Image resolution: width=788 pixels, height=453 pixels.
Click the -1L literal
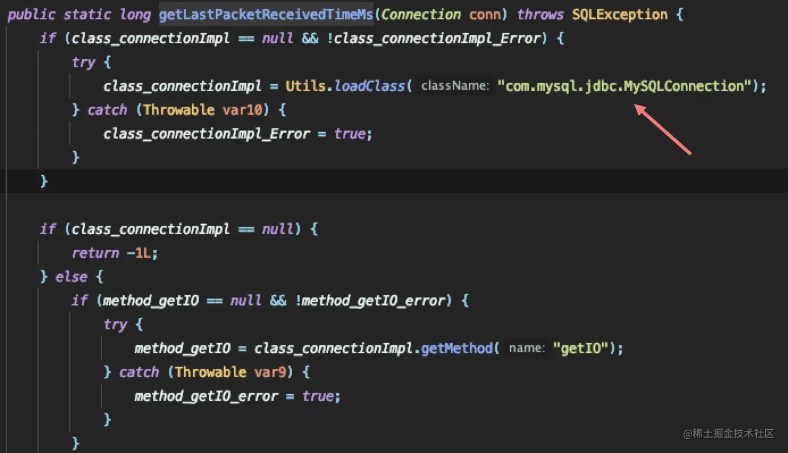coord(138,253)
